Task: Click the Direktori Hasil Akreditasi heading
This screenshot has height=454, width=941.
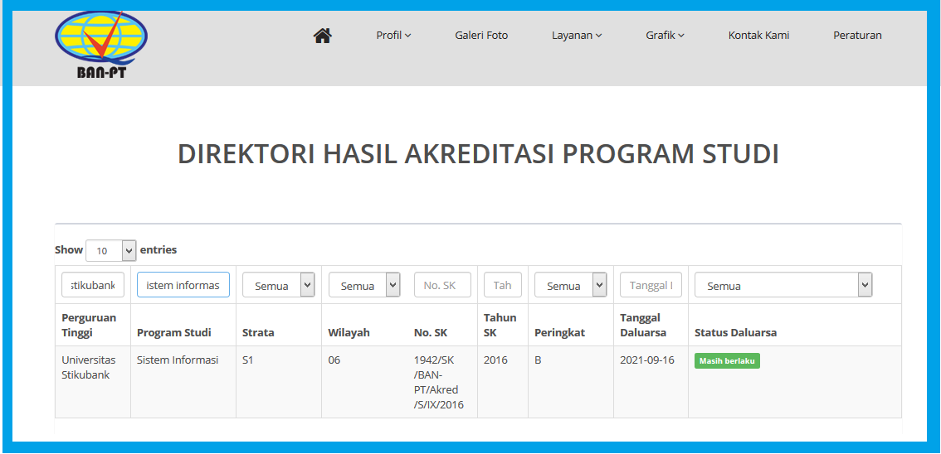Action: point(478,154)
